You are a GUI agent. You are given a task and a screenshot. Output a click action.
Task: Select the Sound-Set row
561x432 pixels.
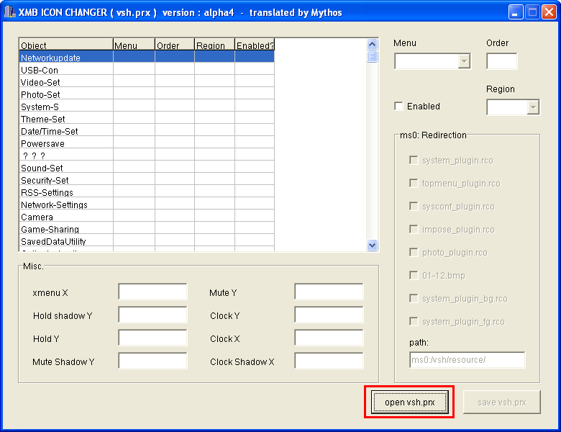(x=147, y=166)
